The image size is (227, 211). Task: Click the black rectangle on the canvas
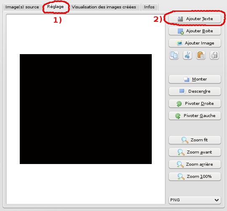click(x=86, y=109)
